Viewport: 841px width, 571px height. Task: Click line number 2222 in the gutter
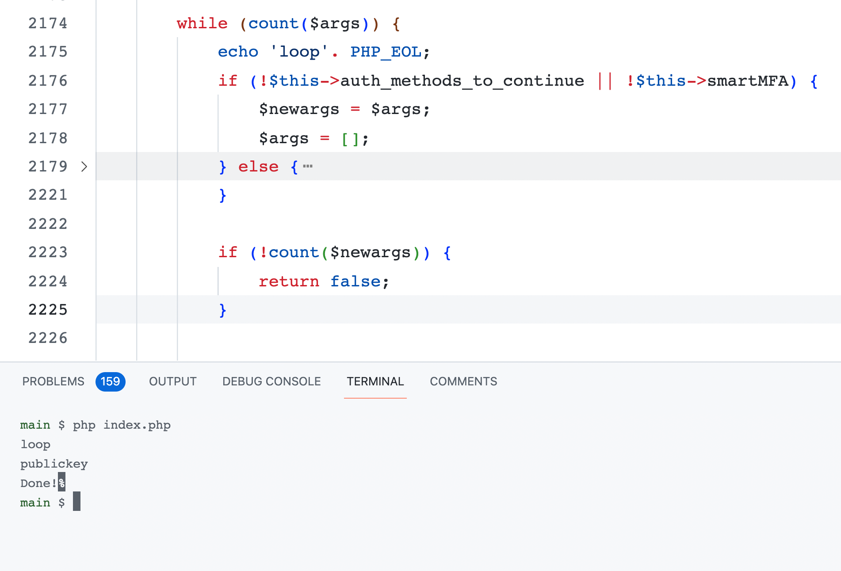click(48, 224)
